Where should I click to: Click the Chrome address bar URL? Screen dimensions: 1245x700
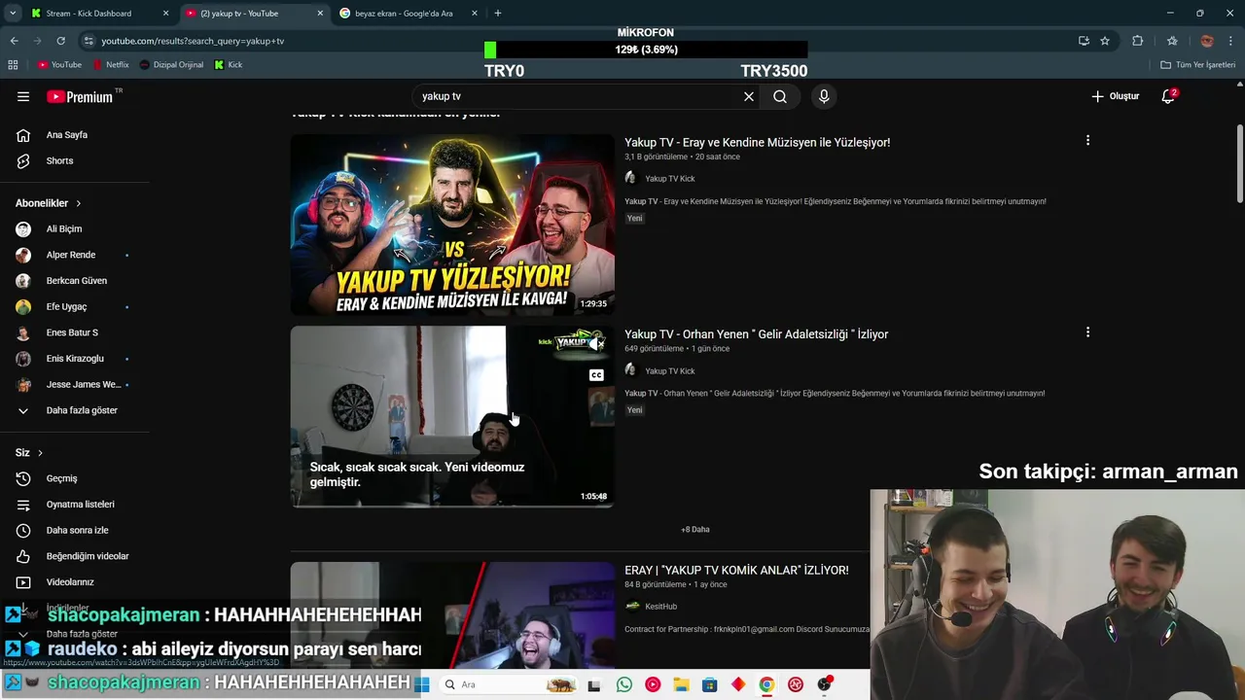193,41
